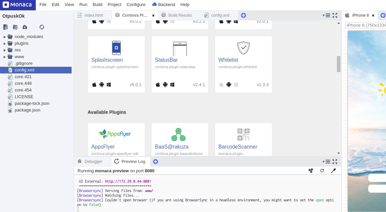Viewport: 386px width, 212px height.
Task: Expand the res folder
Action: pyautogui.click(x=4, y=50)
